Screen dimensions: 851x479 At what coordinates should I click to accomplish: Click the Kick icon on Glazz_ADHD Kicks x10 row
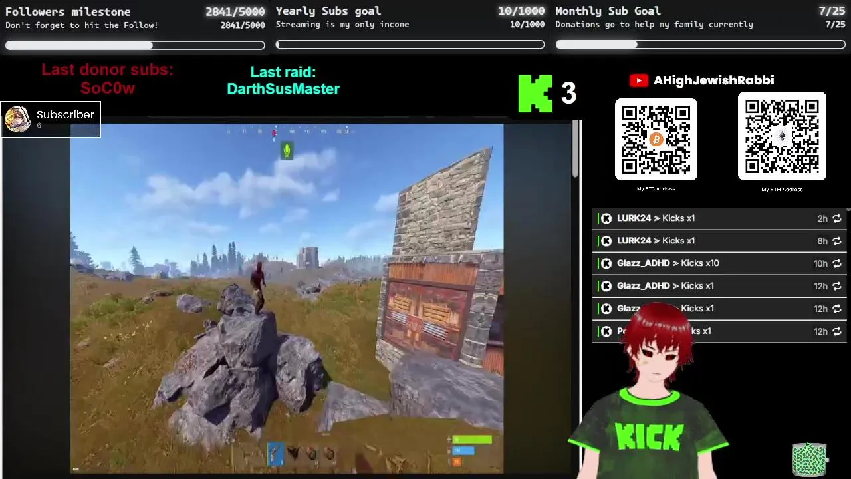606,263
